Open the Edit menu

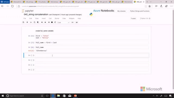click(x=30, y=19)
